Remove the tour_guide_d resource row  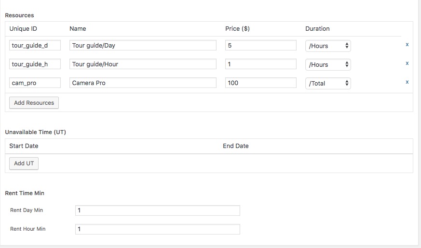(407, 45)
